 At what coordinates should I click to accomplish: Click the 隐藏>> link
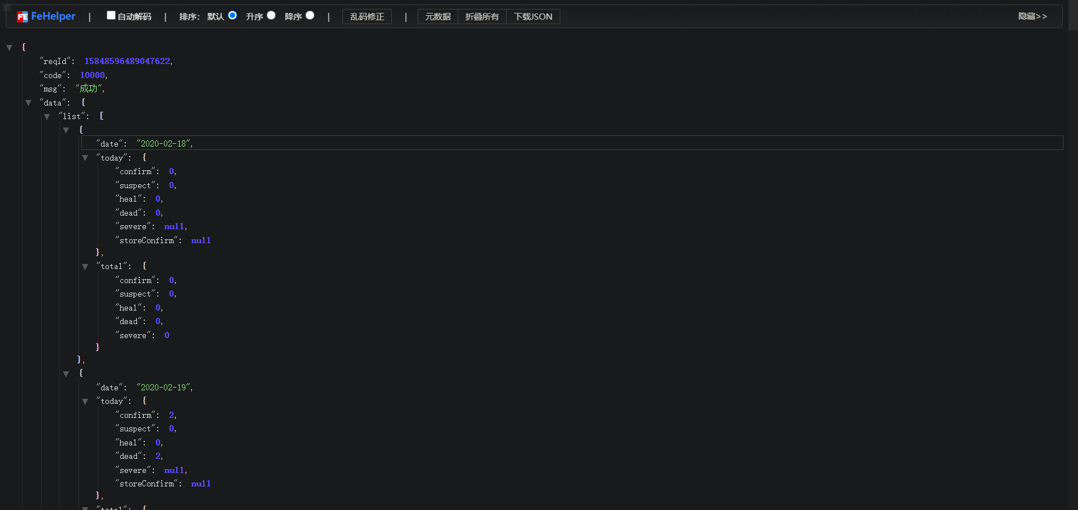[x=1033, y=16]
